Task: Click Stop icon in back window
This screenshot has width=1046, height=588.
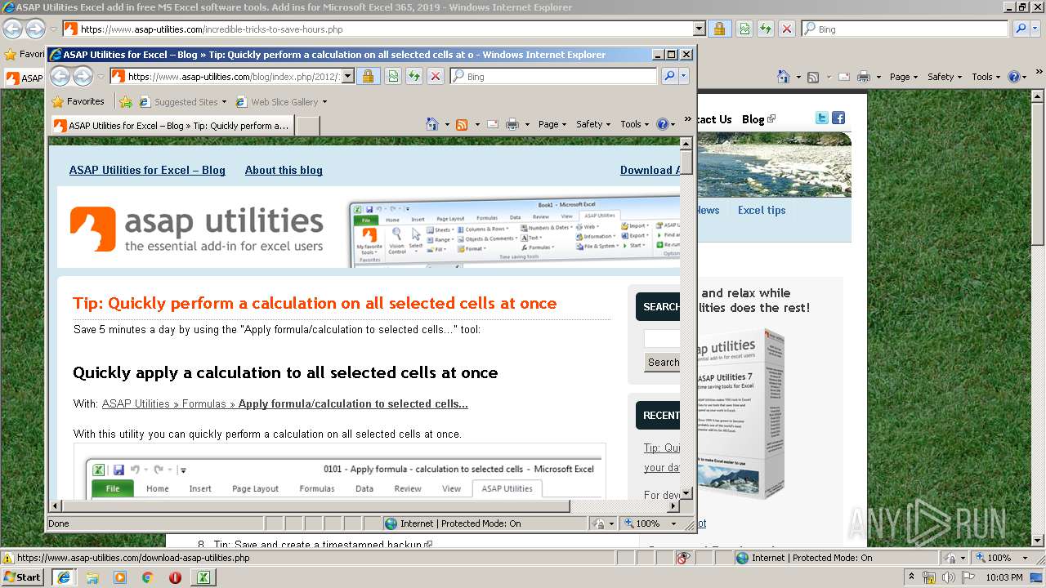Action: pos(786,29)
